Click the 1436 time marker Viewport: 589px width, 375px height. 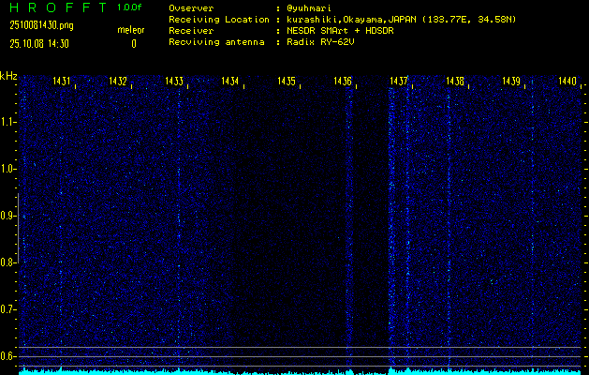pos(343,81)
